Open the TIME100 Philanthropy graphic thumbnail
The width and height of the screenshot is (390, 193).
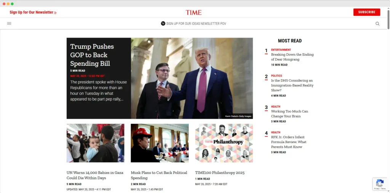pos(224,143)
